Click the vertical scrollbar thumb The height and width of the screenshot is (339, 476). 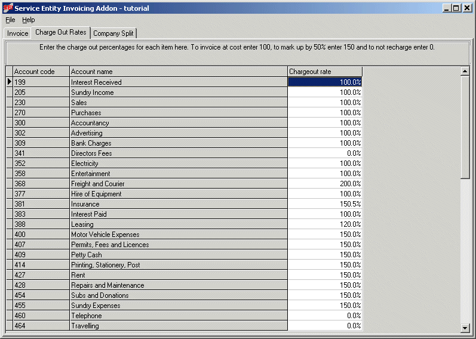tap(465, 128)
